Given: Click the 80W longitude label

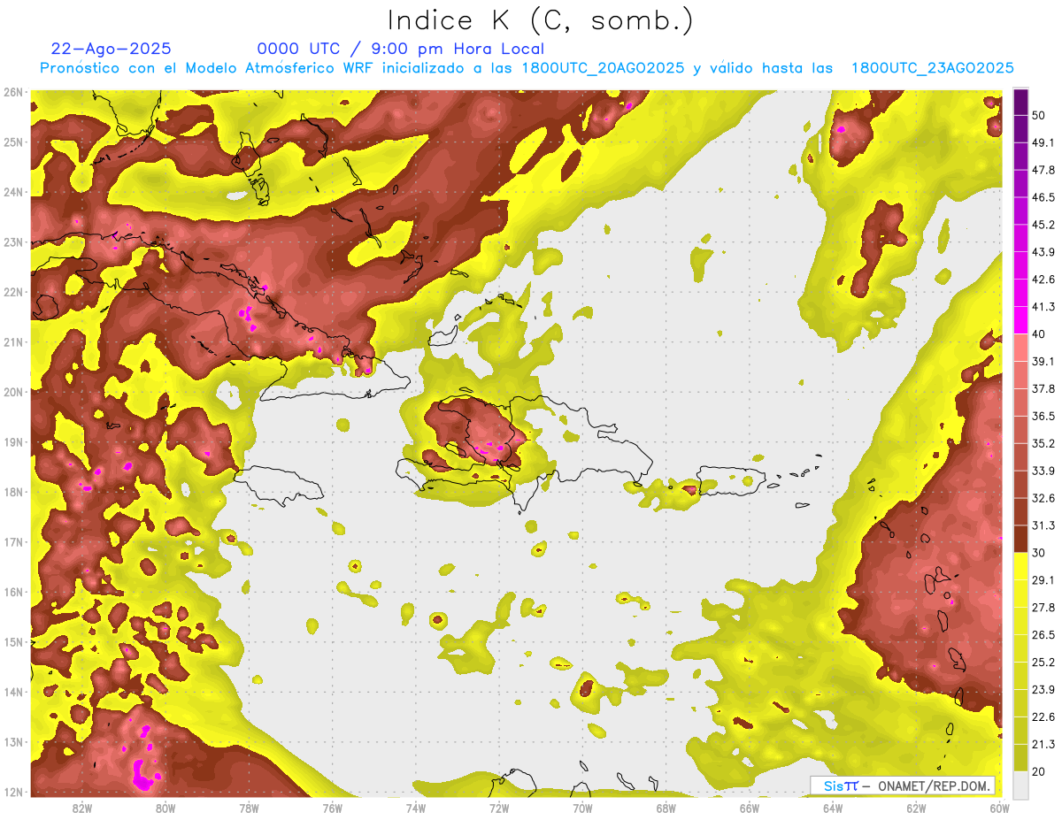Looking at the screenshot, I should click(165, 809).
